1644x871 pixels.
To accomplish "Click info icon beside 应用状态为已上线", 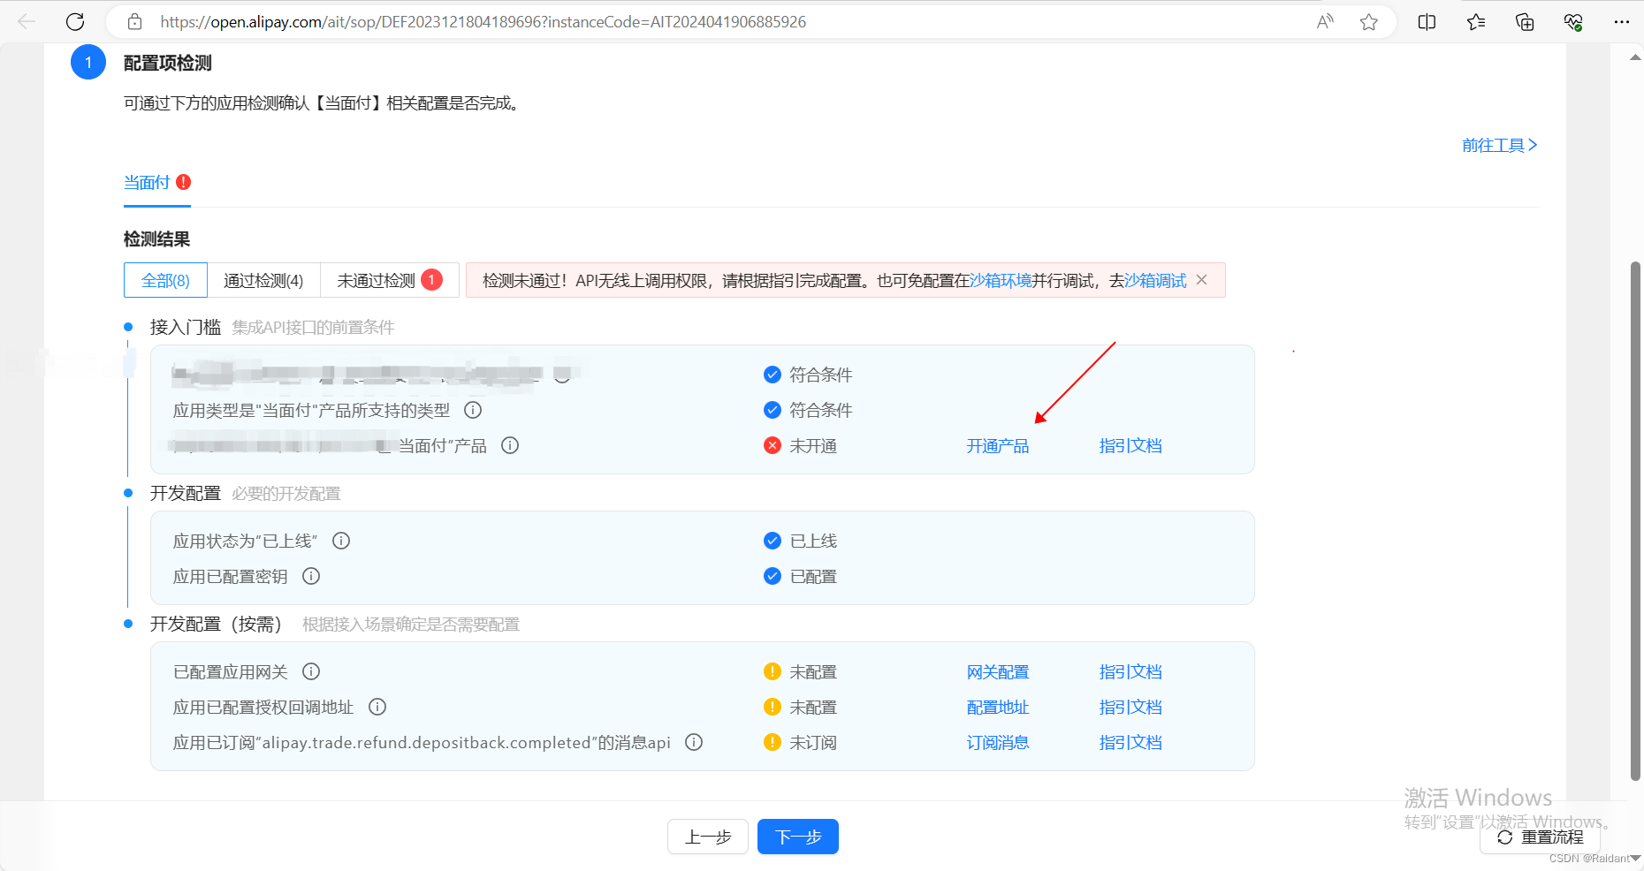I will point(341,541).
